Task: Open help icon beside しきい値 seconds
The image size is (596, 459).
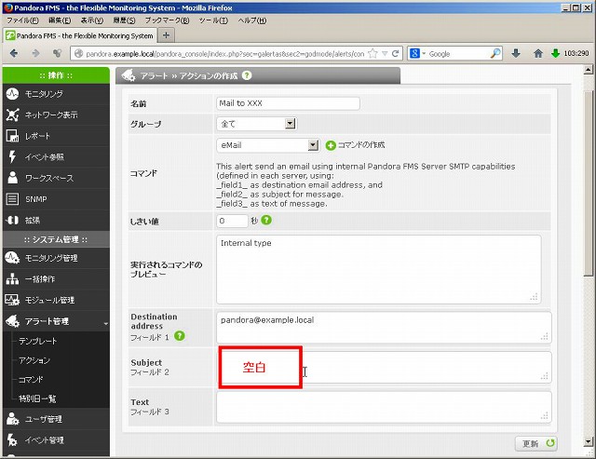Action: [x=266, y=220]
